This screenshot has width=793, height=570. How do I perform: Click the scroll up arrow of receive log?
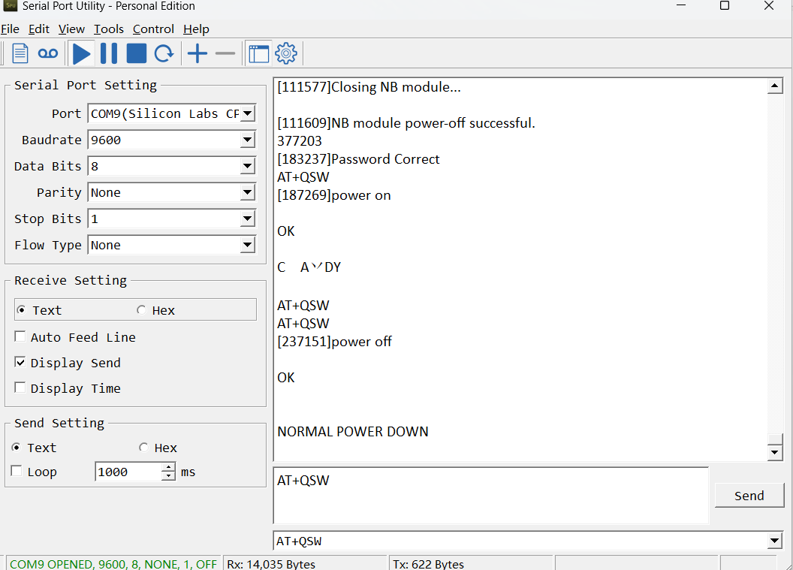click(775, 86)
